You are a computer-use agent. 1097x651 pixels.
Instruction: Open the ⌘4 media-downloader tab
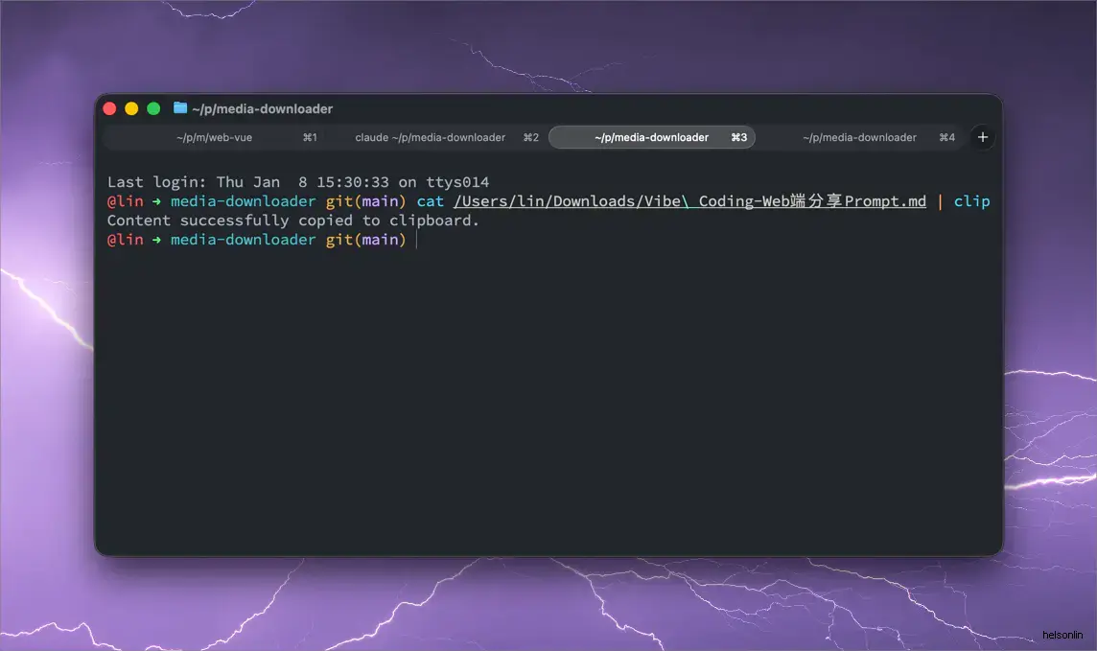pos(859,137)
